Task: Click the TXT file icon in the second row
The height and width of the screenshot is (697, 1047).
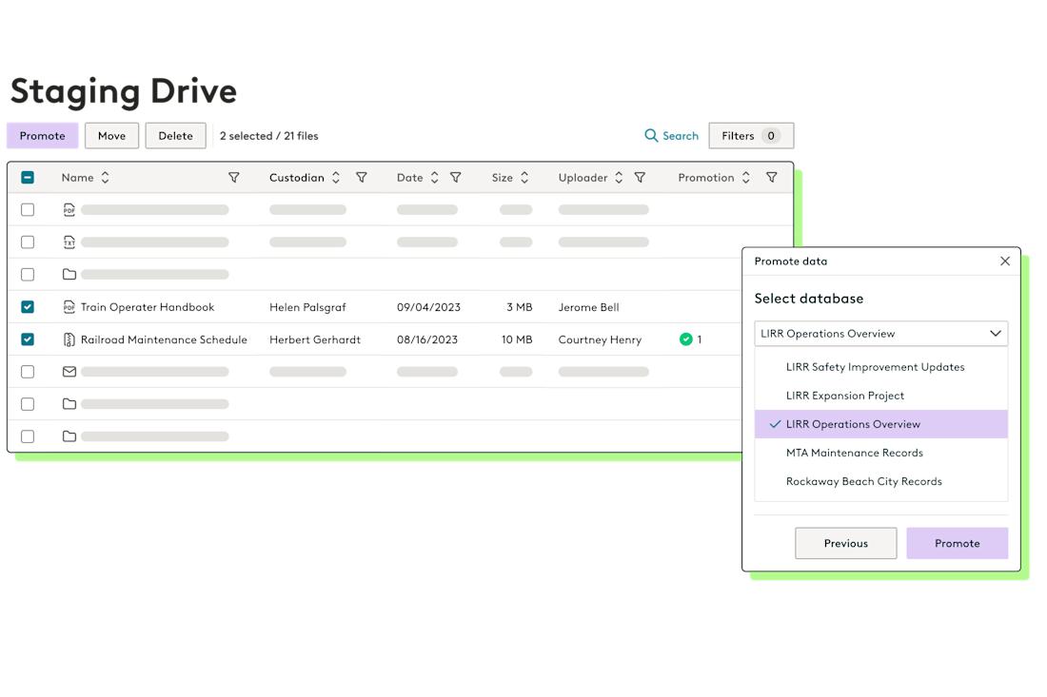Action: point(69,242)
